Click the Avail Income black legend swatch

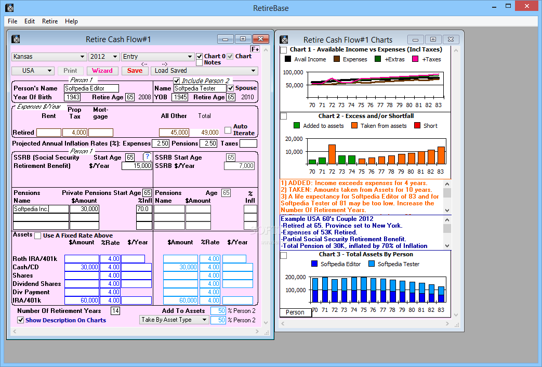tap(287, 59)
